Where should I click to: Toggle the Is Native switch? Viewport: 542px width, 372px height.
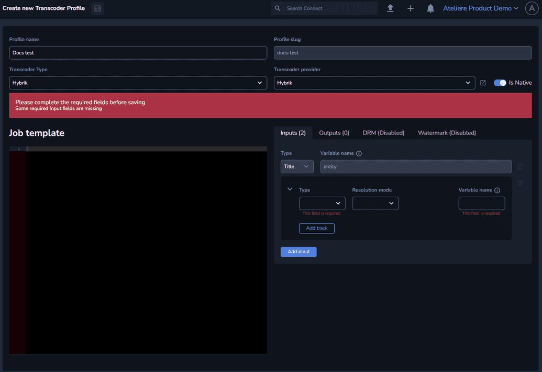tap(500, 83)
